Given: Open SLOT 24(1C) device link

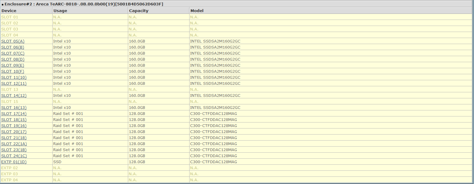Looking at the screenshot, I should coord(14,156).
